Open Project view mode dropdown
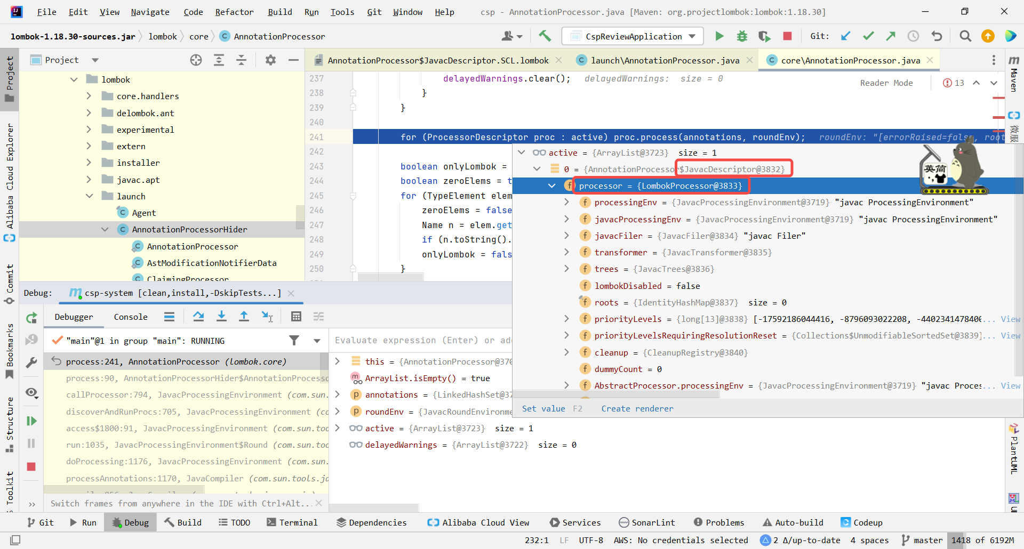1024x549 pixels. (95, 60)
